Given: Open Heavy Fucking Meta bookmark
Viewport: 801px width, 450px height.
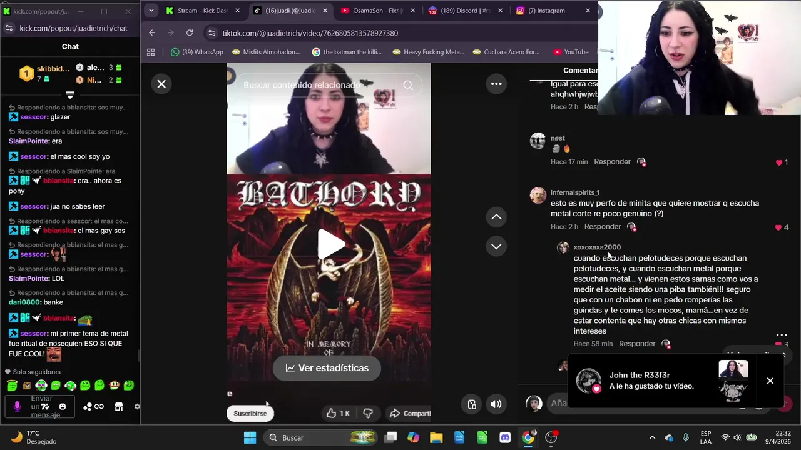Looking at the screenshot, I should click(428, 52).
